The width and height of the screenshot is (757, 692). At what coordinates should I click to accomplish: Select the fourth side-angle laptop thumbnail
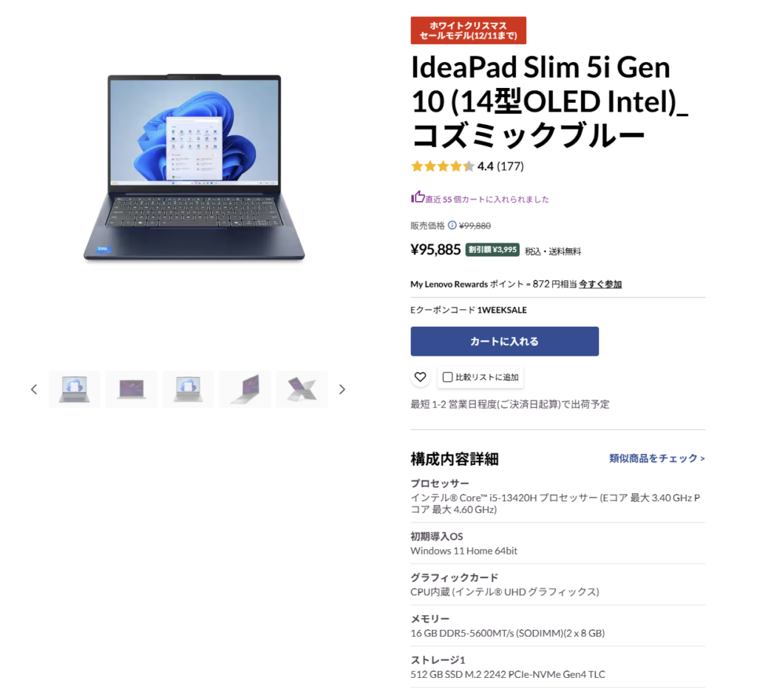coord(245,389)
